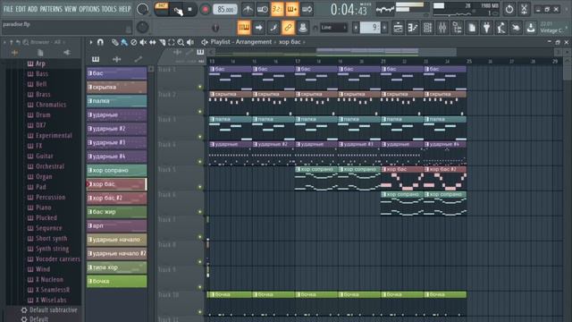The height and width of the screenshot is (322, 572).
Task: Select the 'хор сопрано' pattern in picker
Action: (117, 170)
